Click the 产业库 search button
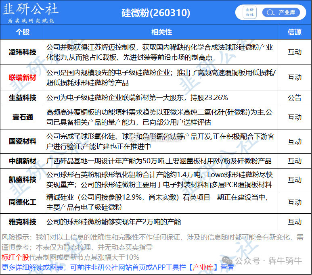Viewport: 312px width, 275px height. (281, 12)
